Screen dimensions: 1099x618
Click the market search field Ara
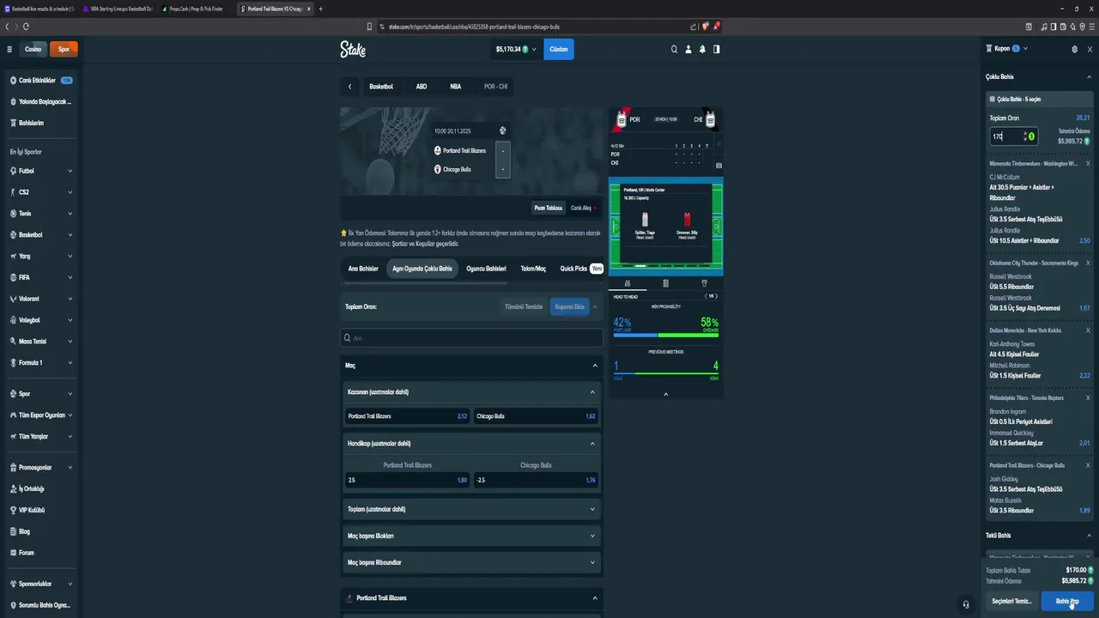coord(471,338)
